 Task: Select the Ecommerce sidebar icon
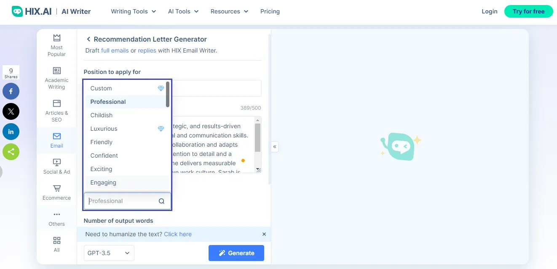[56, 193]
